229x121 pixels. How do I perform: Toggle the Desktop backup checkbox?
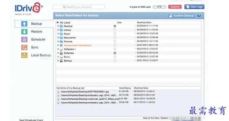(115, 26)
